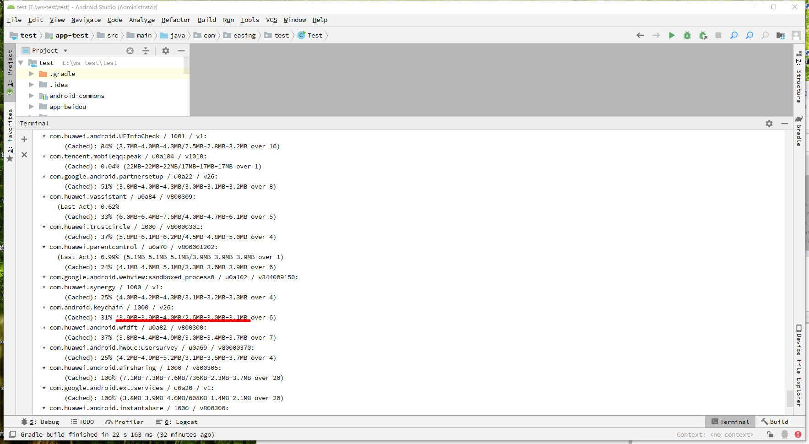Click the test breadcrumb root
809x444 pixels.
[23, 35]
